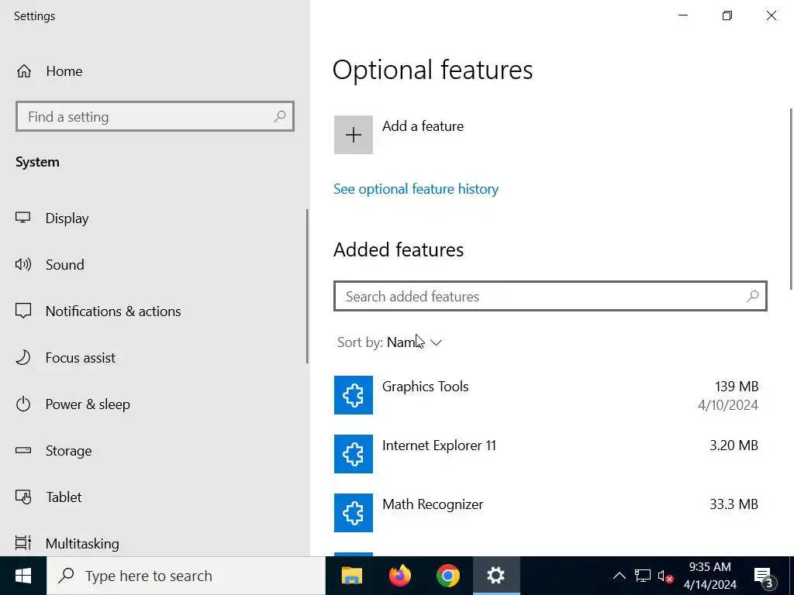Viewport: 794px width, 595px height.
Task: Open the Sort by Name dropdown
Action: point(389,342)
